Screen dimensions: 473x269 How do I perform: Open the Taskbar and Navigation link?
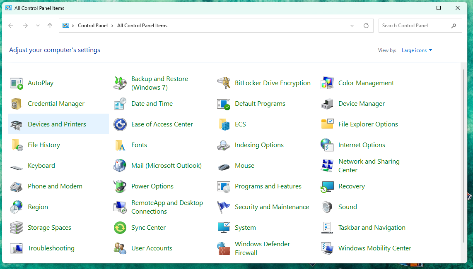(372, 228)
